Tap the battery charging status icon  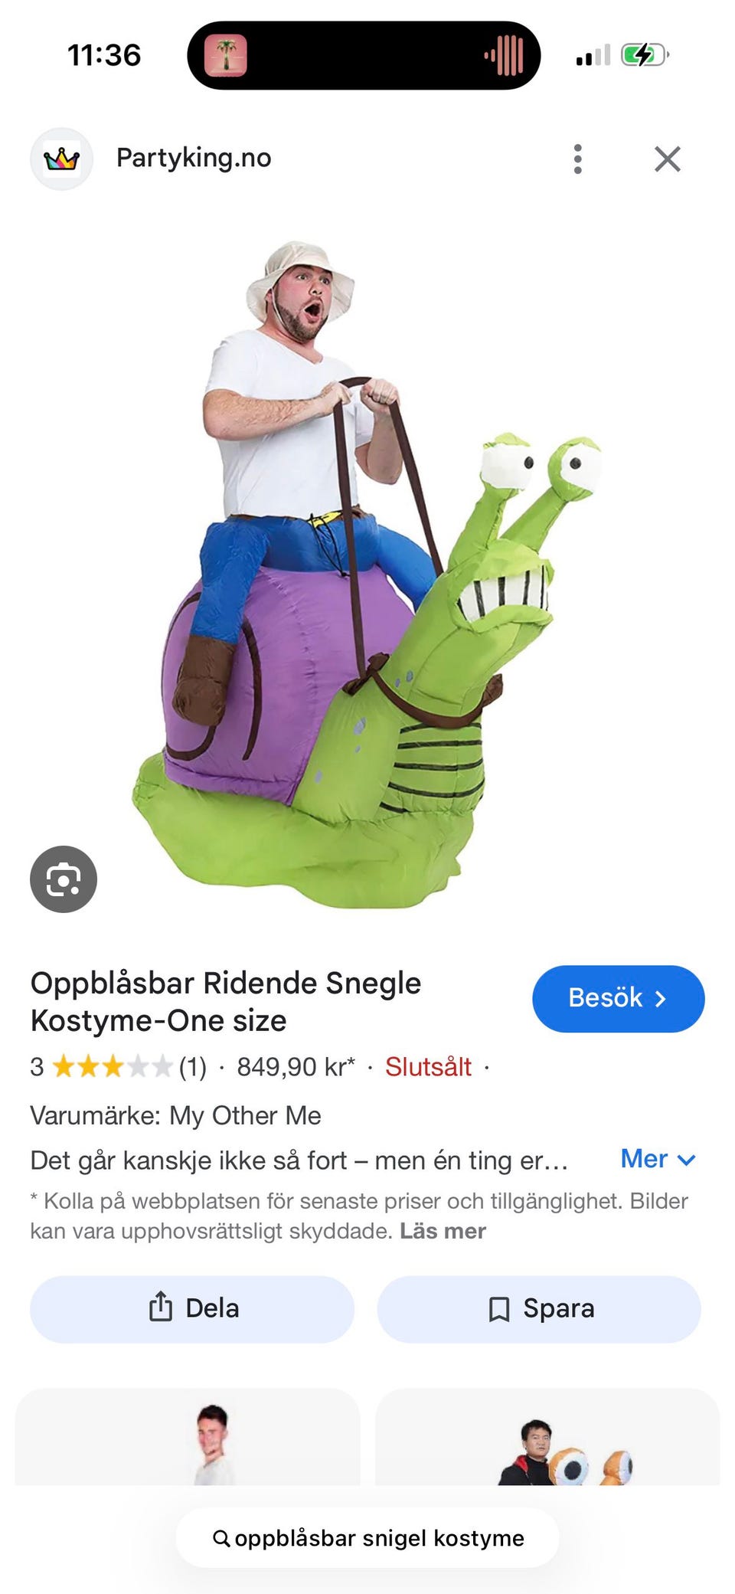click(645, 55)
